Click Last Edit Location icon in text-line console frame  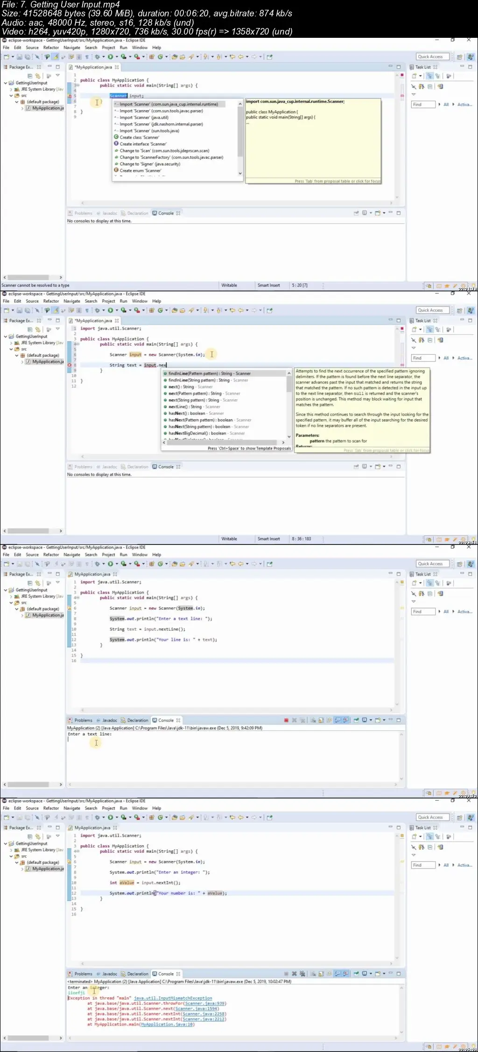coord(232,564)
